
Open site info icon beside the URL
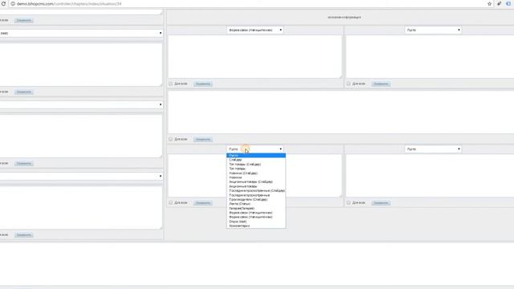point(13,4)
